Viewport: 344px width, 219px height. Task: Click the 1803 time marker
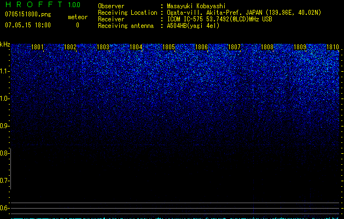click(x=103, y=47)
